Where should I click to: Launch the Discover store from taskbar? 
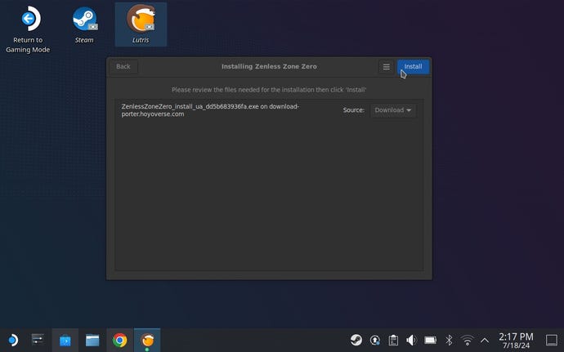[x=65, y=340]
